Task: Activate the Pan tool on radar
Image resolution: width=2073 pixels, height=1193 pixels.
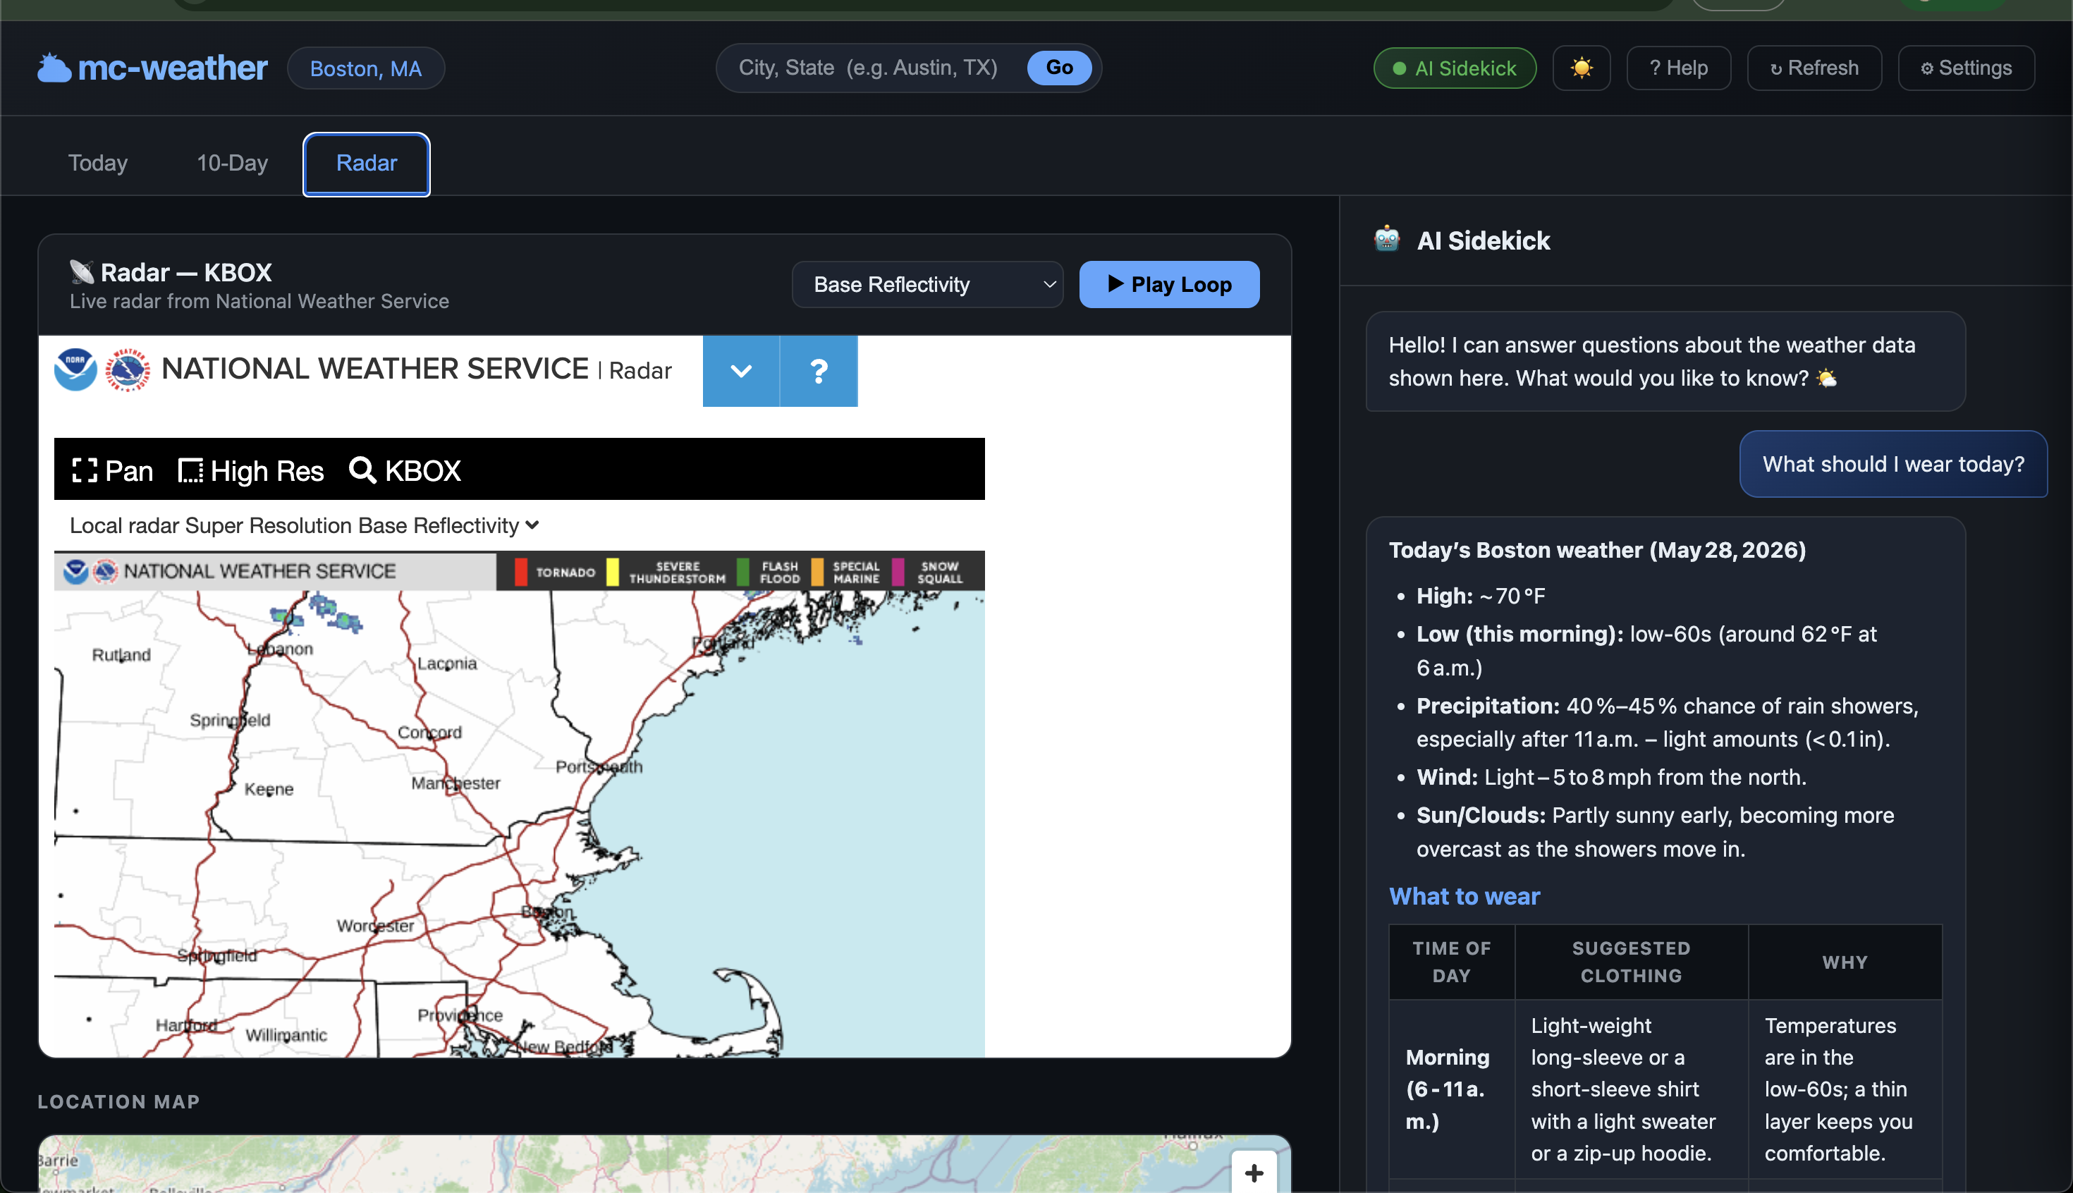Action: point(112,470)
